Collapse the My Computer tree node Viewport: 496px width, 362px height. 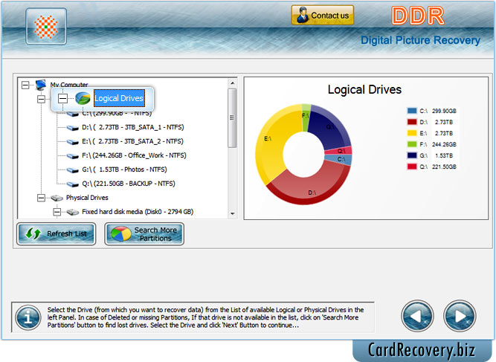pyautogui.click(x=25, y=85)
